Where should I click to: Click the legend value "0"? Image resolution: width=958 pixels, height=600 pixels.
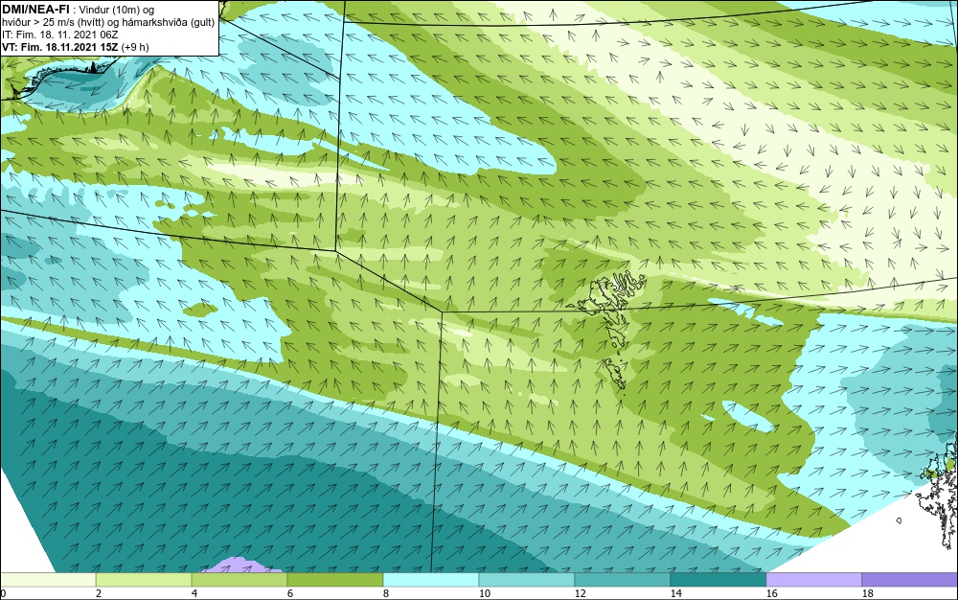click(x=3, y=593)
